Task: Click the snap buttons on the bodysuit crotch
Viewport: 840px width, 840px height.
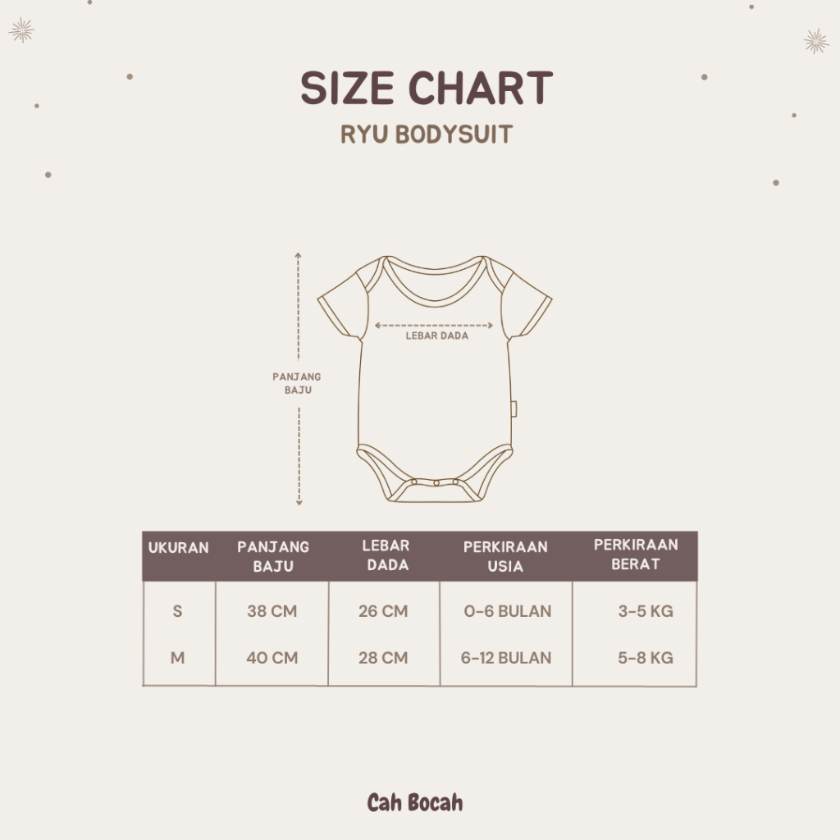Action: tap(437, 482)
